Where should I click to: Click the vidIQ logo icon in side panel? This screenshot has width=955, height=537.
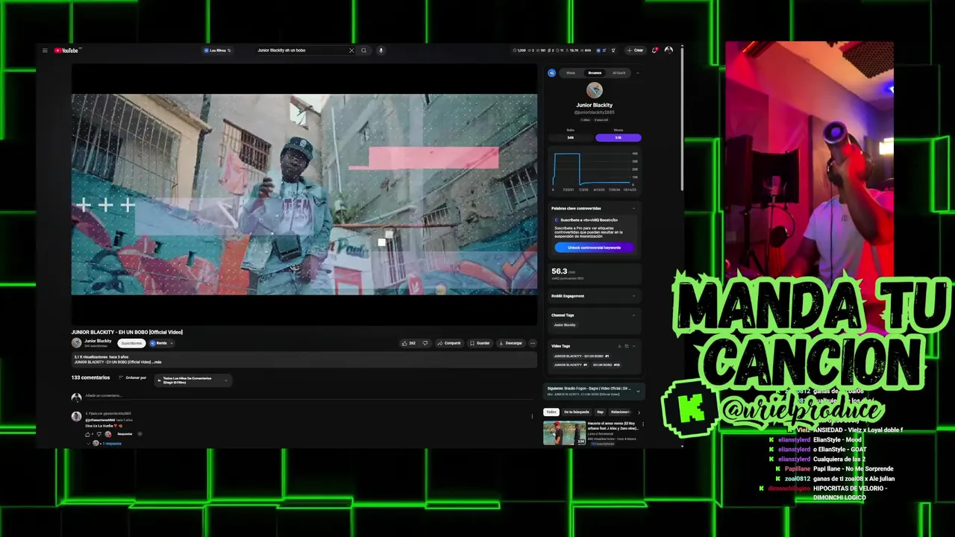click(x=552, y=73)
